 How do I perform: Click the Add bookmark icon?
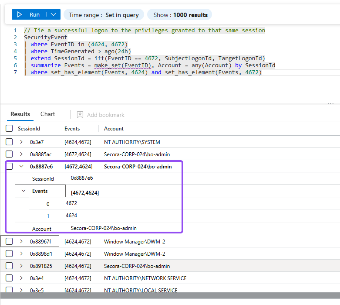coord(80,115)
